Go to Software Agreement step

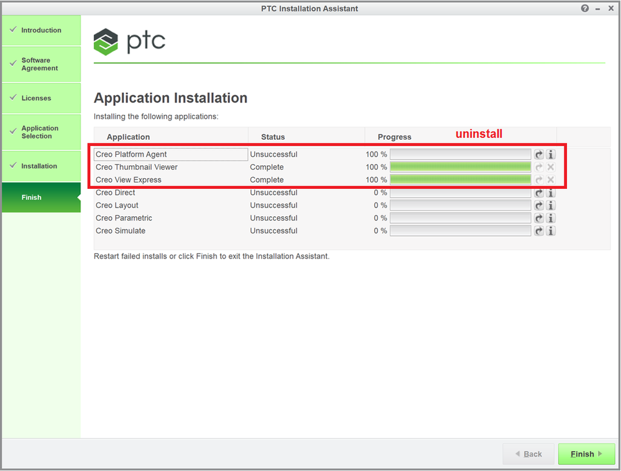point(41,64)
